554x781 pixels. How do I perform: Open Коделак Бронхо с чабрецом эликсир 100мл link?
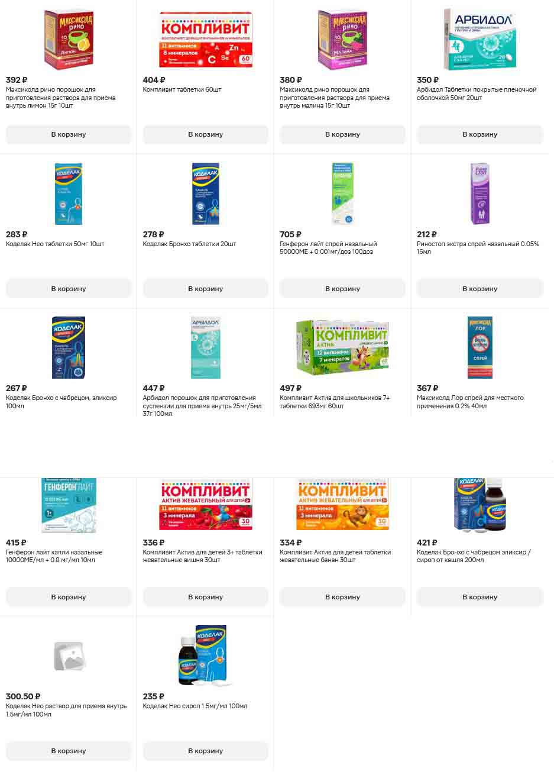coord(61,402)
